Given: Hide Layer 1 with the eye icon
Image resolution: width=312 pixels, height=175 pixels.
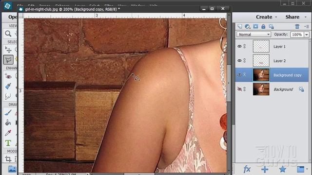Looking at the screenshot, I should pyautogui.click(x=239, y=46).
